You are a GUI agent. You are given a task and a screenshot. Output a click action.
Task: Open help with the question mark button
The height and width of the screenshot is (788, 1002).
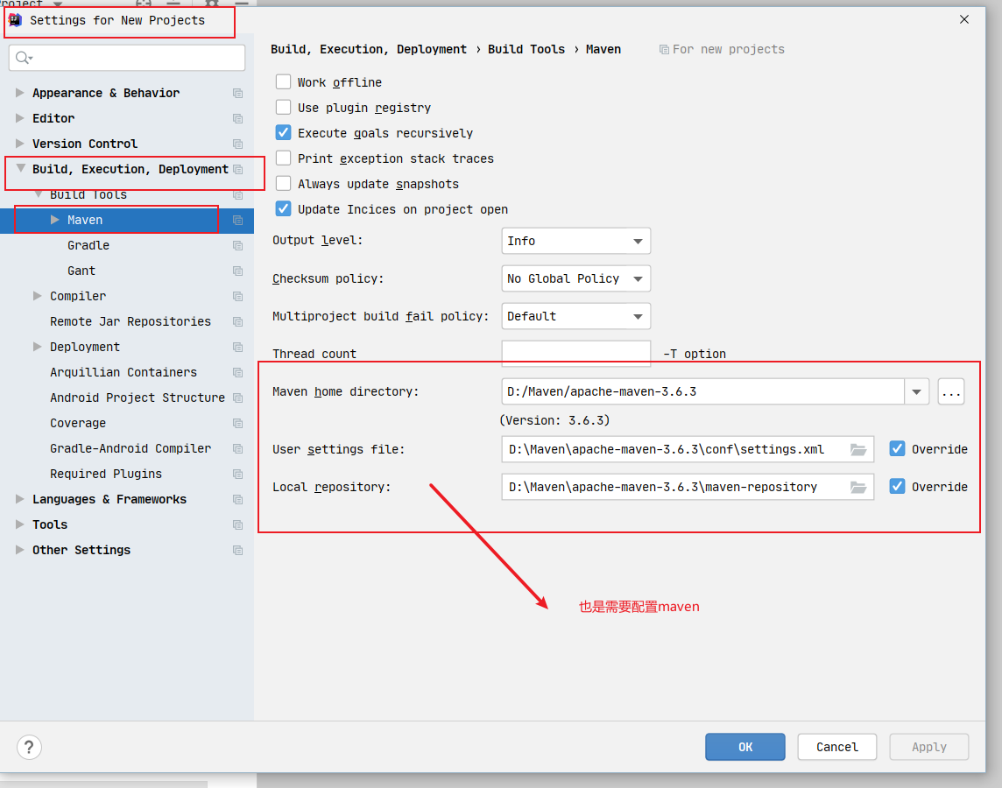[29, 747]
